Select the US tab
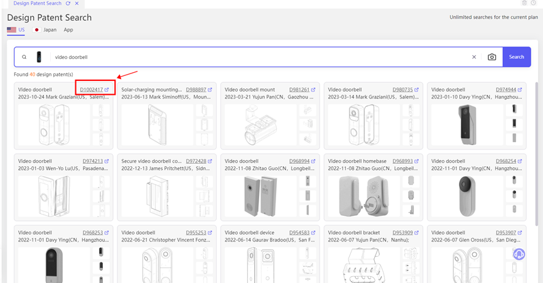This screenshot has width=543, height=283. click(x=16, y=29)
